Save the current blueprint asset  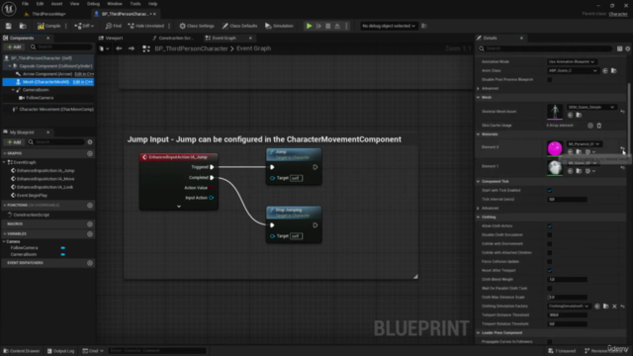point(9,26)
